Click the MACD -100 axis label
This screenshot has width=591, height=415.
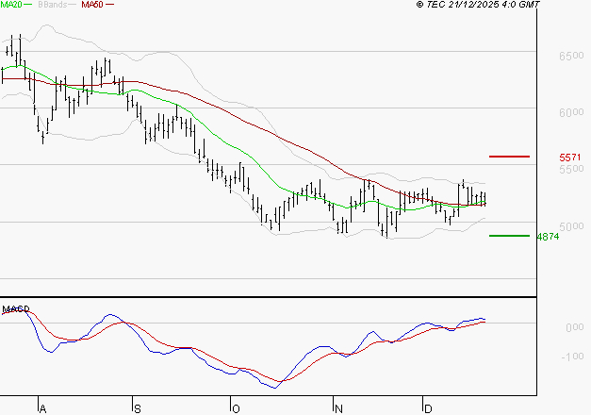point(572,357)
